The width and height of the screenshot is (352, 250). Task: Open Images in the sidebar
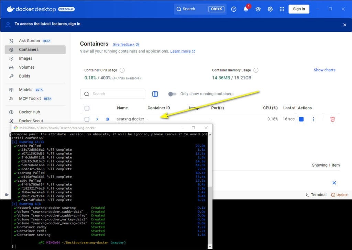click(x=35, y=58)
